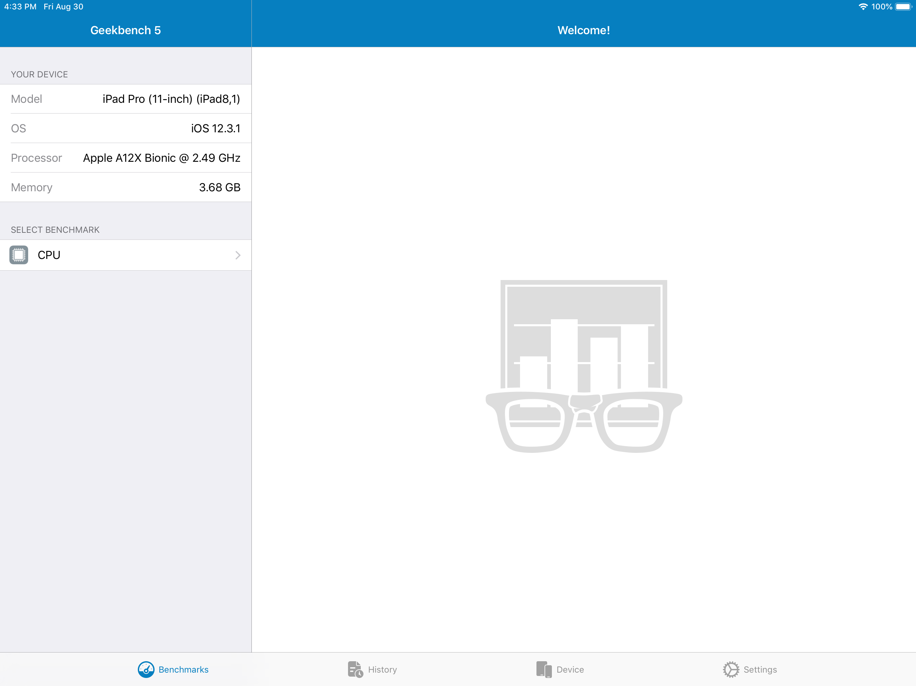Click the Model row iPad Pro value

click(171, 99)
